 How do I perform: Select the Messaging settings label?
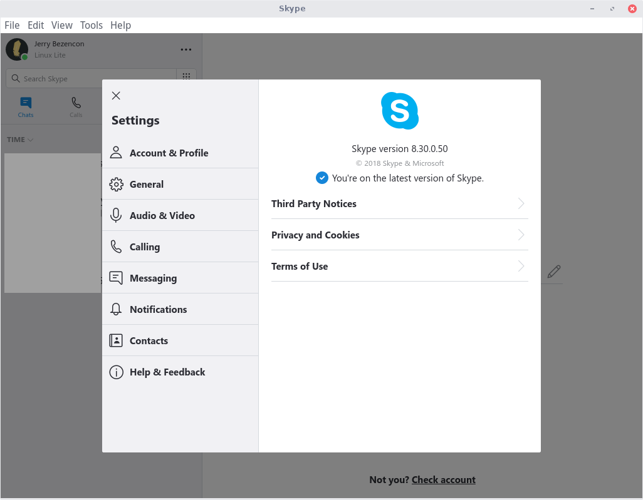coord(154,278)
